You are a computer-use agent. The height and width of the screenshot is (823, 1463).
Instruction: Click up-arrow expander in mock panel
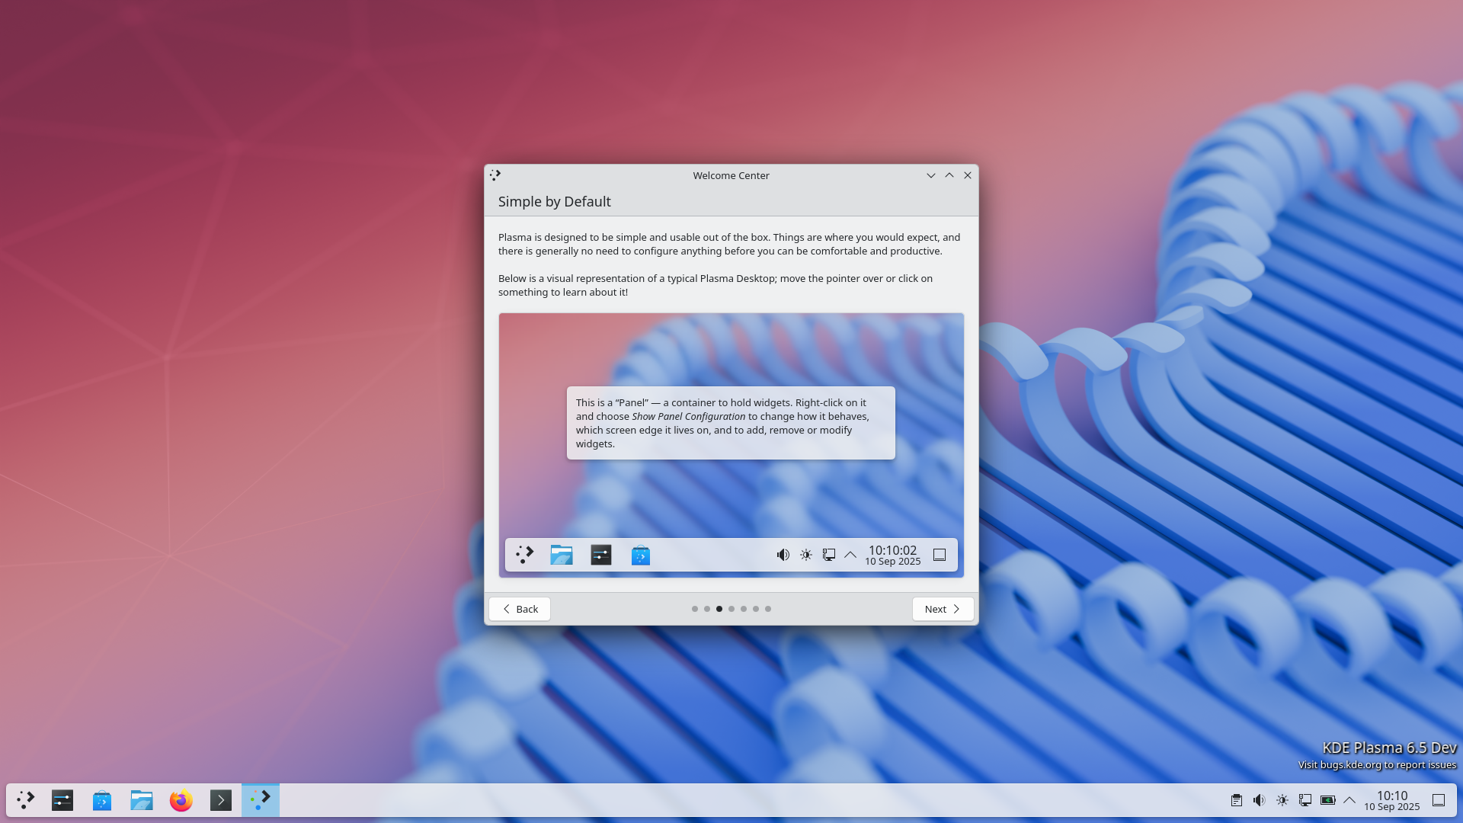click(850, 555)
